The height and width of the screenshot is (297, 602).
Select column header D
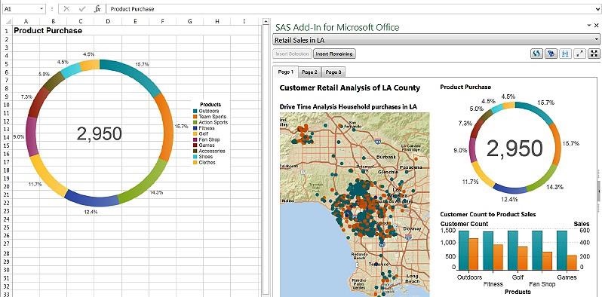[x=108, y=22]
